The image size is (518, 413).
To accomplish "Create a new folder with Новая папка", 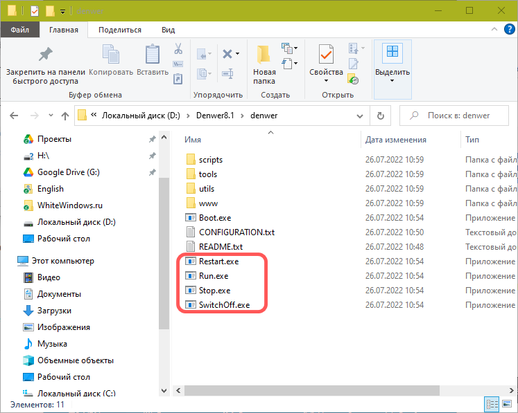I will [264, 64].
